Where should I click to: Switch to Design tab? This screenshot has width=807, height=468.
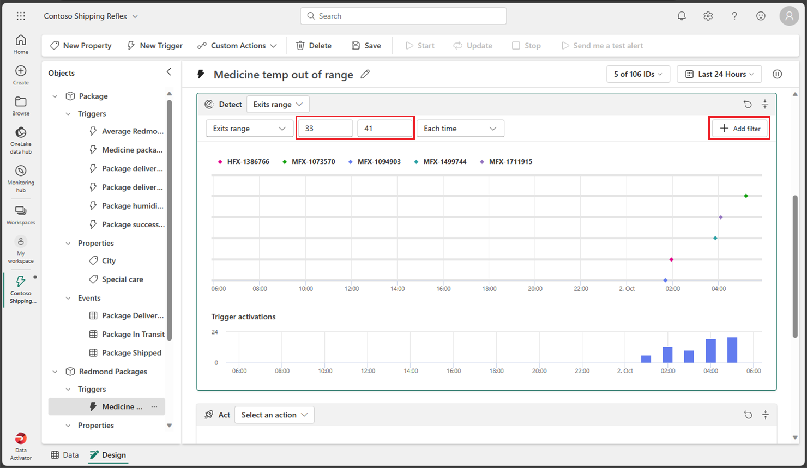coord(108,455)
